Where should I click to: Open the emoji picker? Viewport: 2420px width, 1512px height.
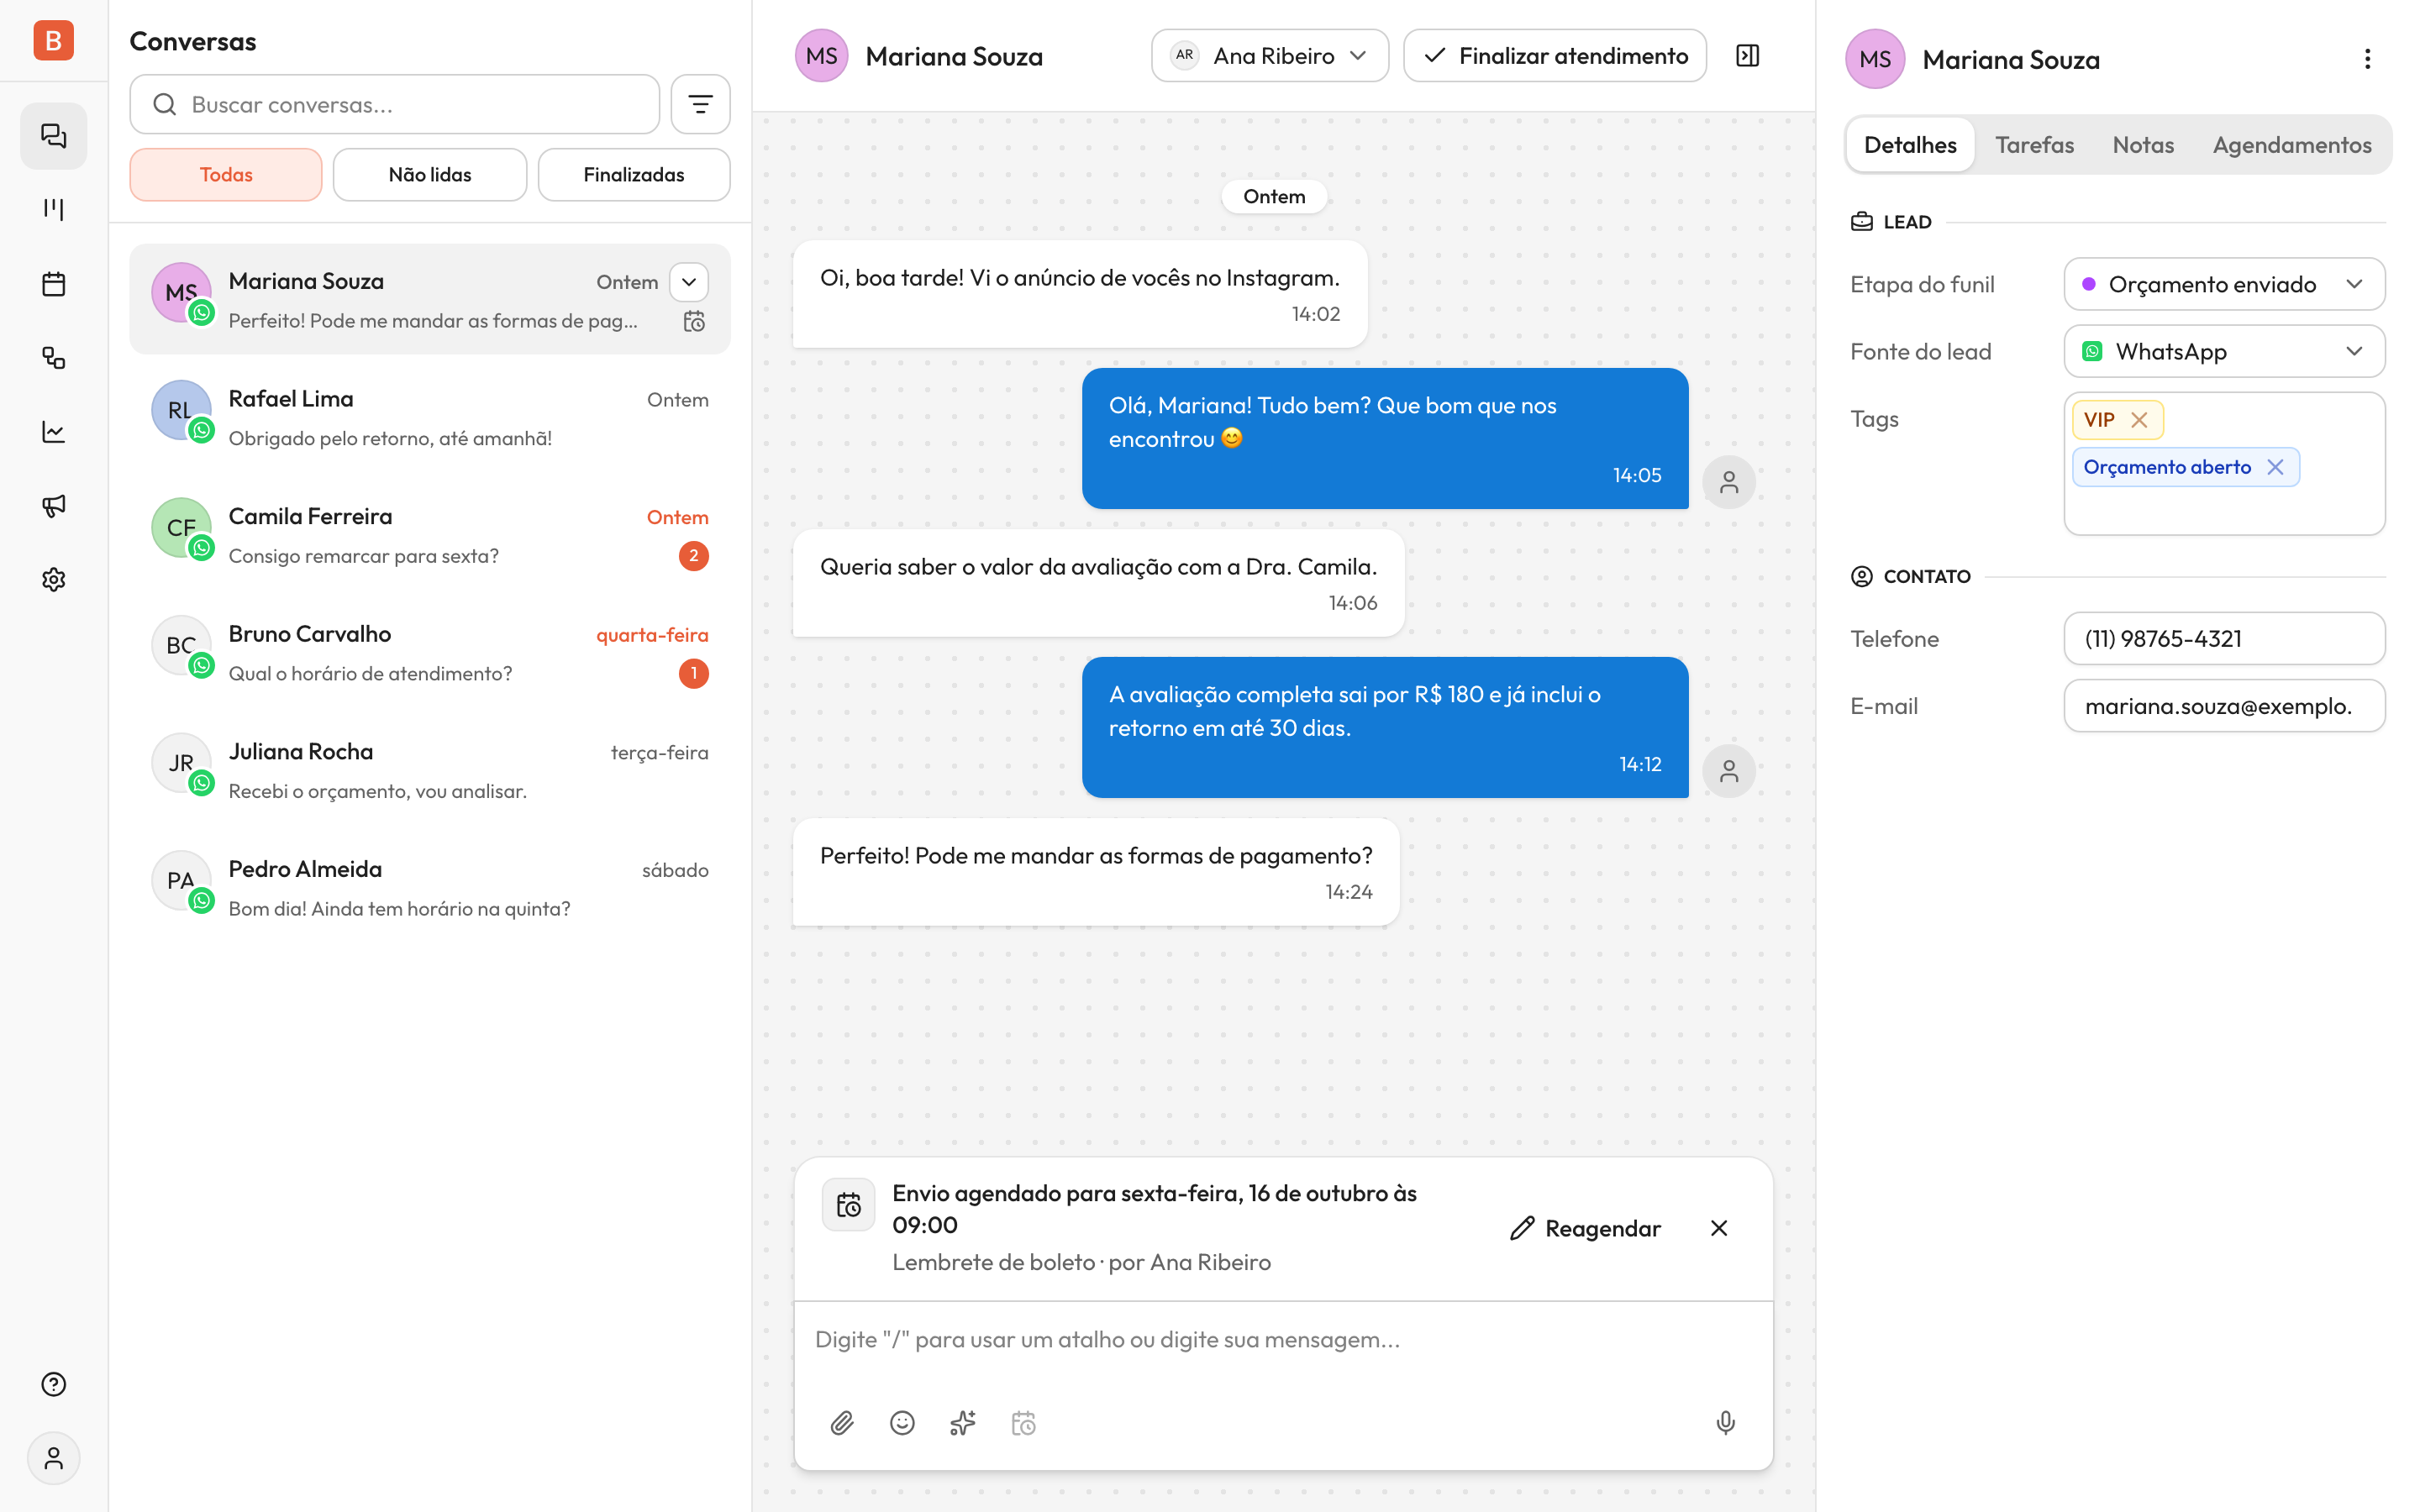coord(902,1422)
